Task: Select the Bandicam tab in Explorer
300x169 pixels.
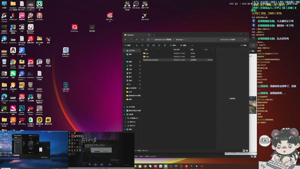Action: click(136, 35)
